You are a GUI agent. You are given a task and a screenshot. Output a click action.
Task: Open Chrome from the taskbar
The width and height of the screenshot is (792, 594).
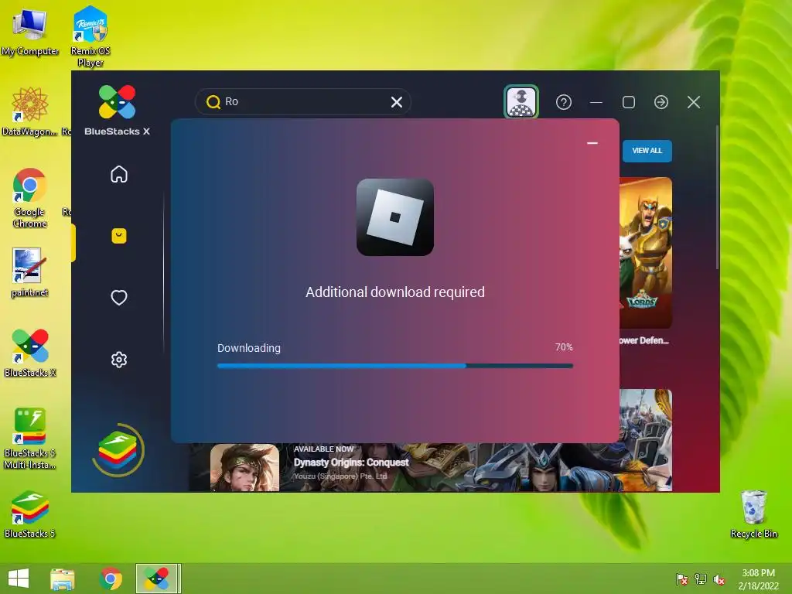click(x=111, y=579)
